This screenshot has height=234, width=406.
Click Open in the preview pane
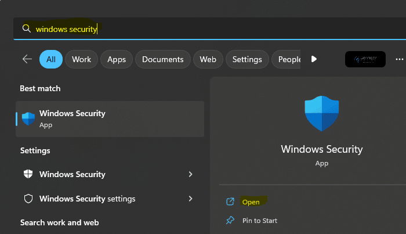point(251,202)
